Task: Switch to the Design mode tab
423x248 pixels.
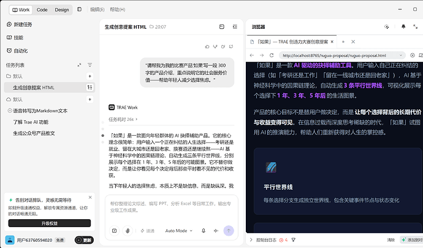Action: (62, 10)
